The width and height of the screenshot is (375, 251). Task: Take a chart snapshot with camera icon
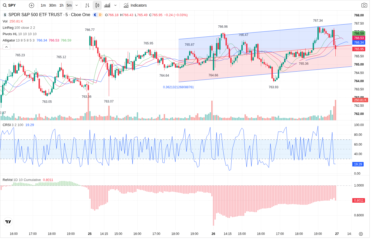tap(364, 5)
